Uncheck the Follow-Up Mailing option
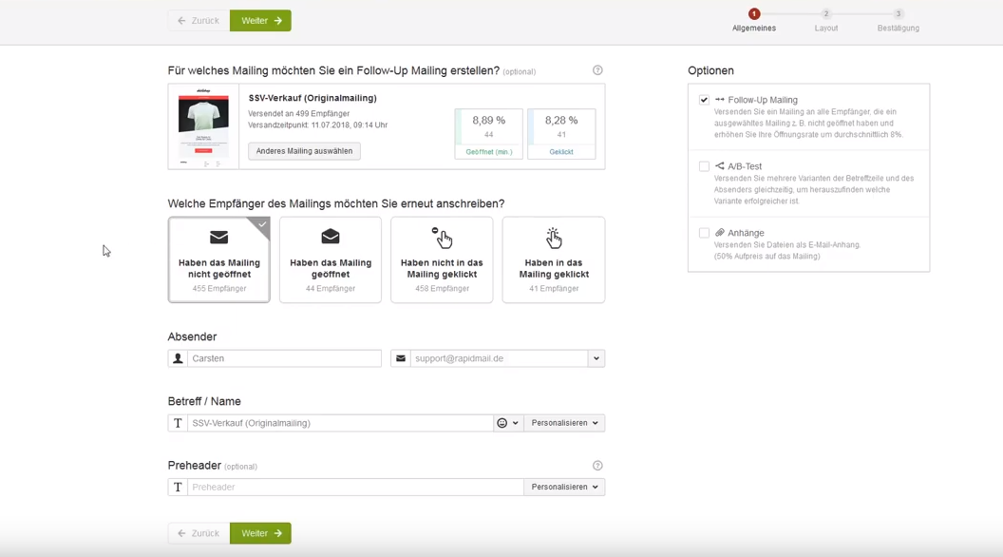Screen dimensions: 1003x557 704,100
